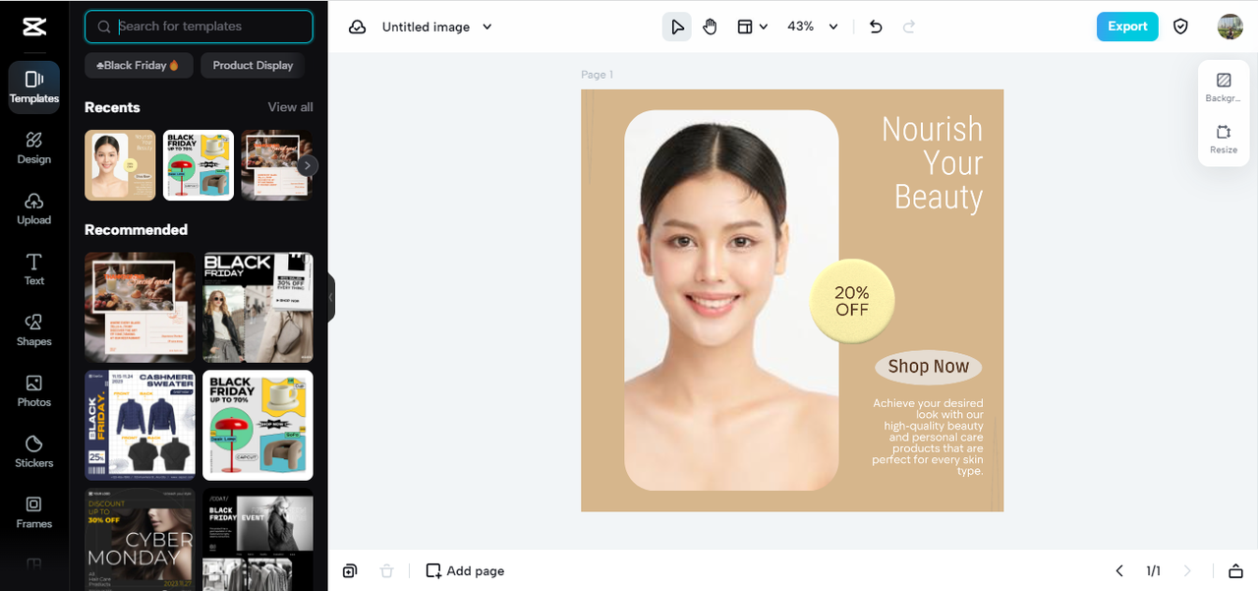Open the Black Friday furniture recent thumbnail
This screenshot has width=1258, height=591.
[199, 165]
